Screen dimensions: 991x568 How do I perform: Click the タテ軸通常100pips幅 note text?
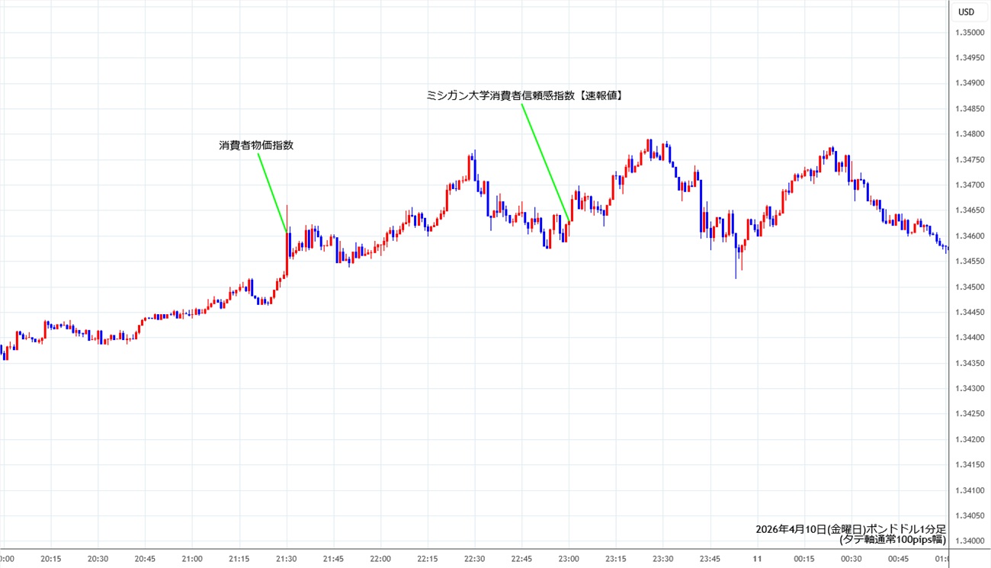tap(892, 539)
